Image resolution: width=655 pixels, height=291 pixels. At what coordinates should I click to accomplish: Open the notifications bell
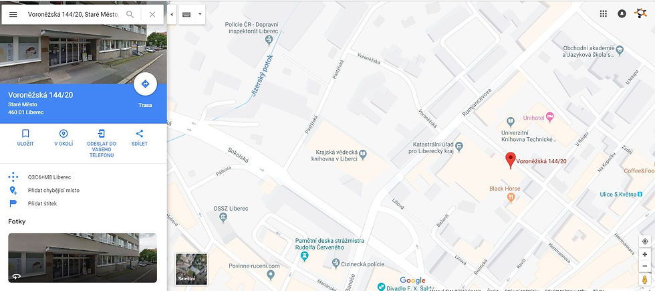pyautogui.click(x=622, y=14)
